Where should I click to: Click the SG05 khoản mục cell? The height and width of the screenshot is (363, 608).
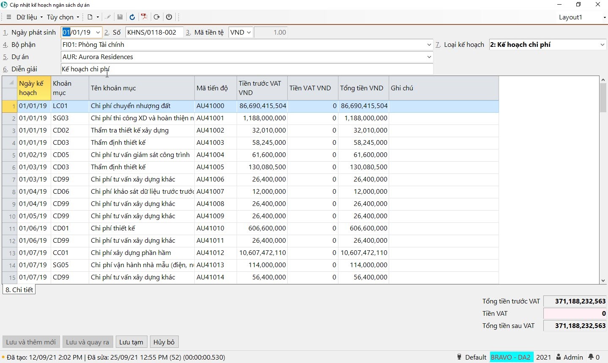[x=70, y=265]
